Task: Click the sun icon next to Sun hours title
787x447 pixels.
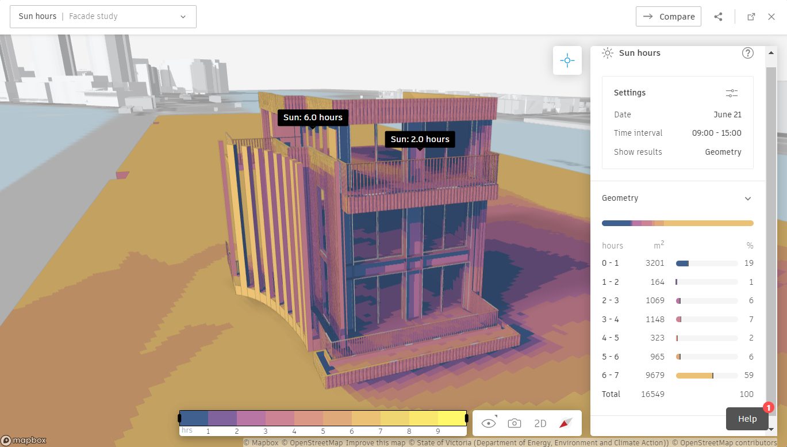Action: pyautogui.click(x=607, y=52)
